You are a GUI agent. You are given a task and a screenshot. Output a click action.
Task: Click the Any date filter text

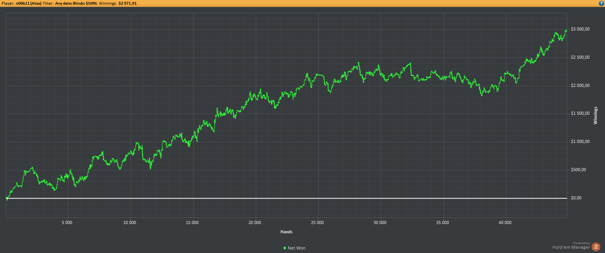63,3
